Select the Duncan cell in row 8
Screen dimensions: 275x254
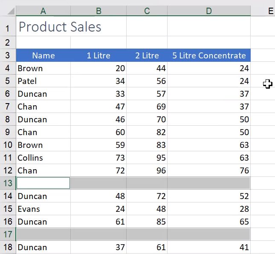pyautogui.click(x=43, y=119)
